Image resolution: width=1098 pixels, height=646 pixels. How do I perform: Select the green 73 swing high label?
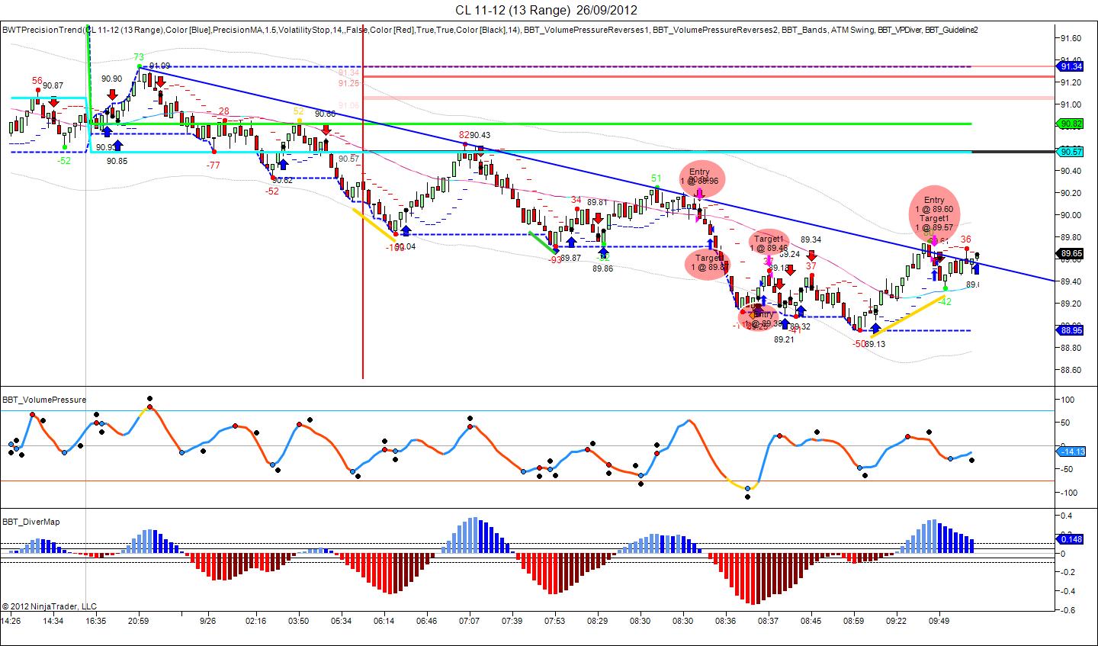[x=139, y=56]
